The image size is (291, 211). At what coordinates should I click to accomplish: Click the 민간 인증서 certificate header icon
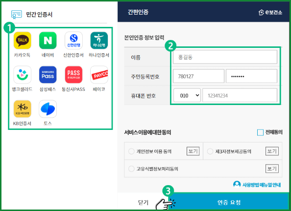17,15
